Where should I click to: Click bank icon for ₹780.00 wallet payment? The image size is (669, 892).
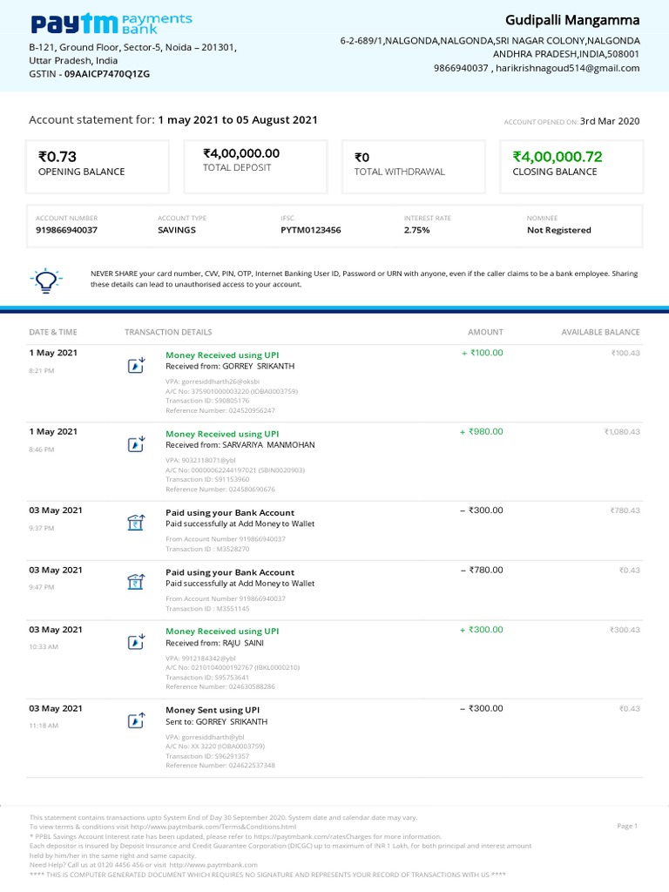click(136, 582)
